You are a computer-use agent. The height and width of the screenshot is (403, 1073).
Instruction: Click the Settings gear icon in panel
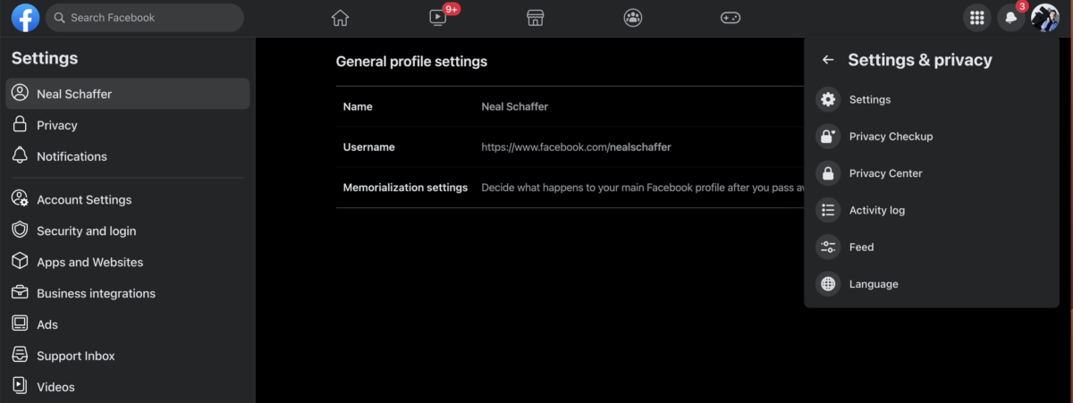pos(828,99)
